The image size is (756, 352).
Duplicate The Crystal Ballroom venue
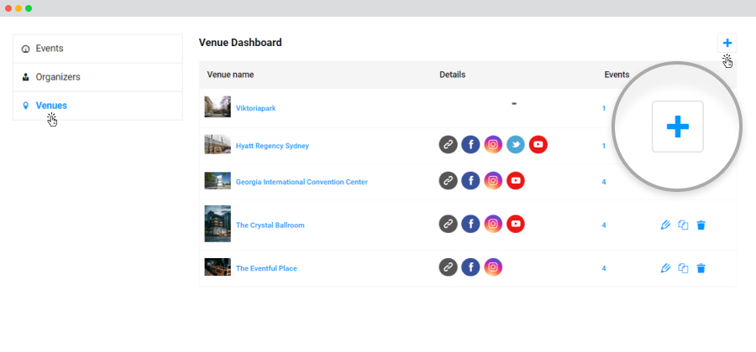click(x=683, y=225)
